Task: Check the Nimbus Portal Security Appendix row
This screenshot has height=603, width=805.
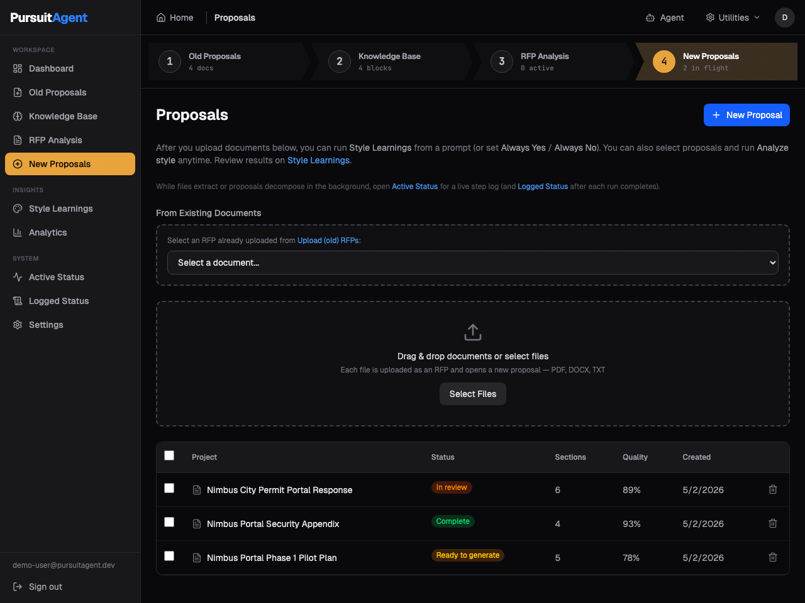Action: click(x=169, y=522)
